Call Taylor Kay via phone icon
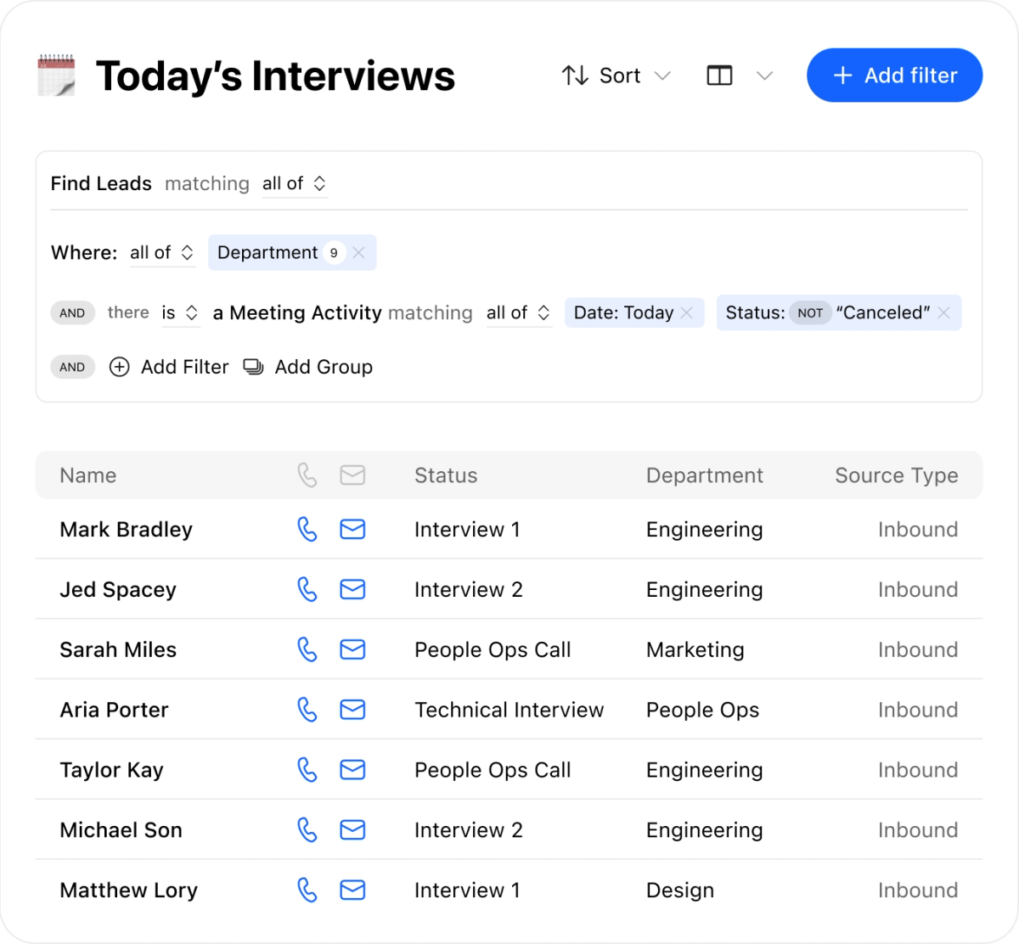The height and width of the screenshot is (944, 1019). click(307, 770)
